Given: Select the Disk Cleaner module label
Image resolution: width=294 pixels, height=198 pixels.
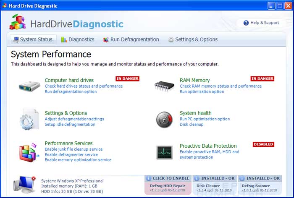Looking at the screenshot, I should click(208, 186).
